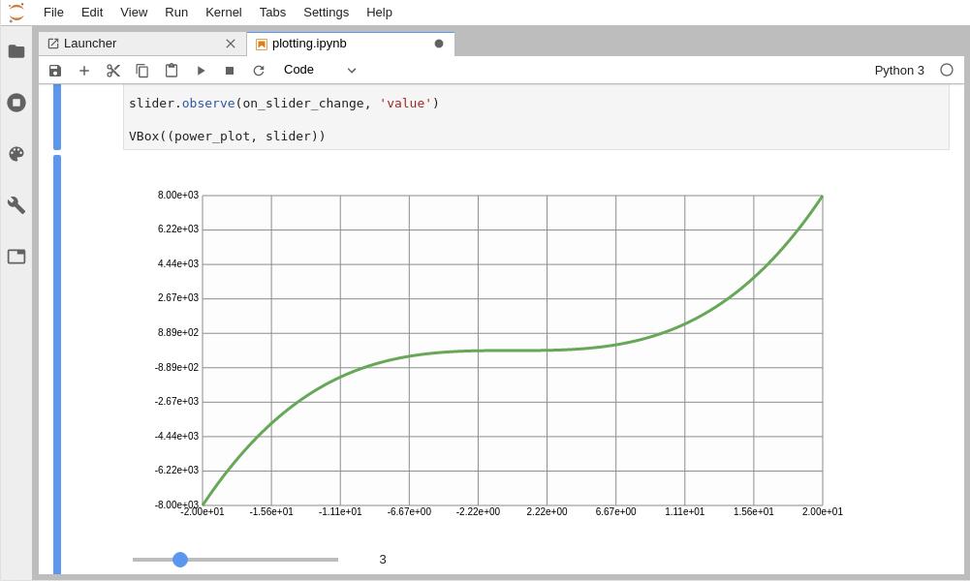Viewport: 970px width, 581px height.
Task: Click inside the code cell editor
Action: (536, 117)
